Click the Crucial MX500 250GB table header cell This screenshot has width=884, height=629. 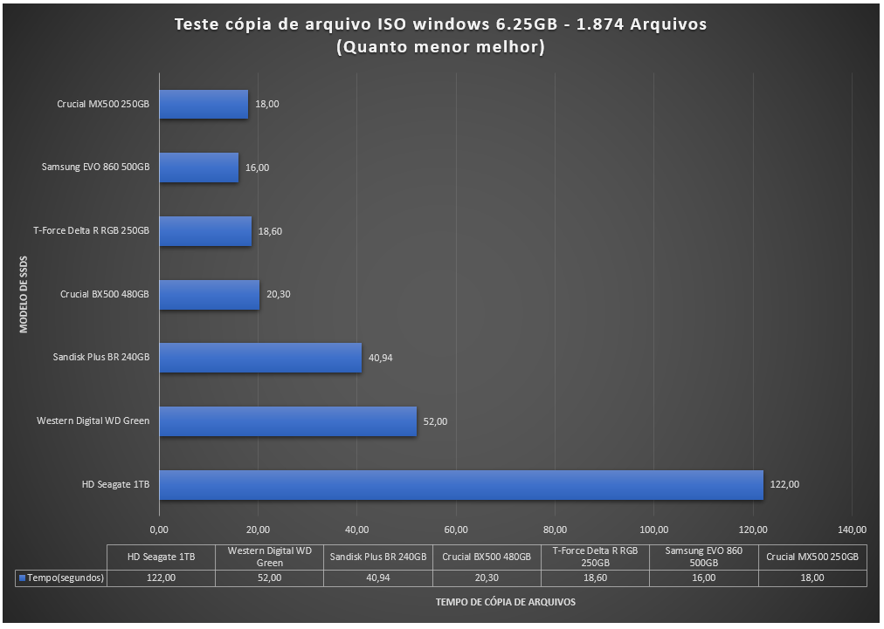pyautogui.click(x=812, y=557)
